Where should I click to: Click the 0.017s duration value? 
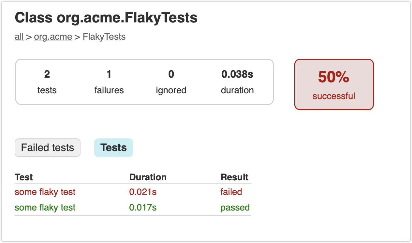click(x=143, y=208)
